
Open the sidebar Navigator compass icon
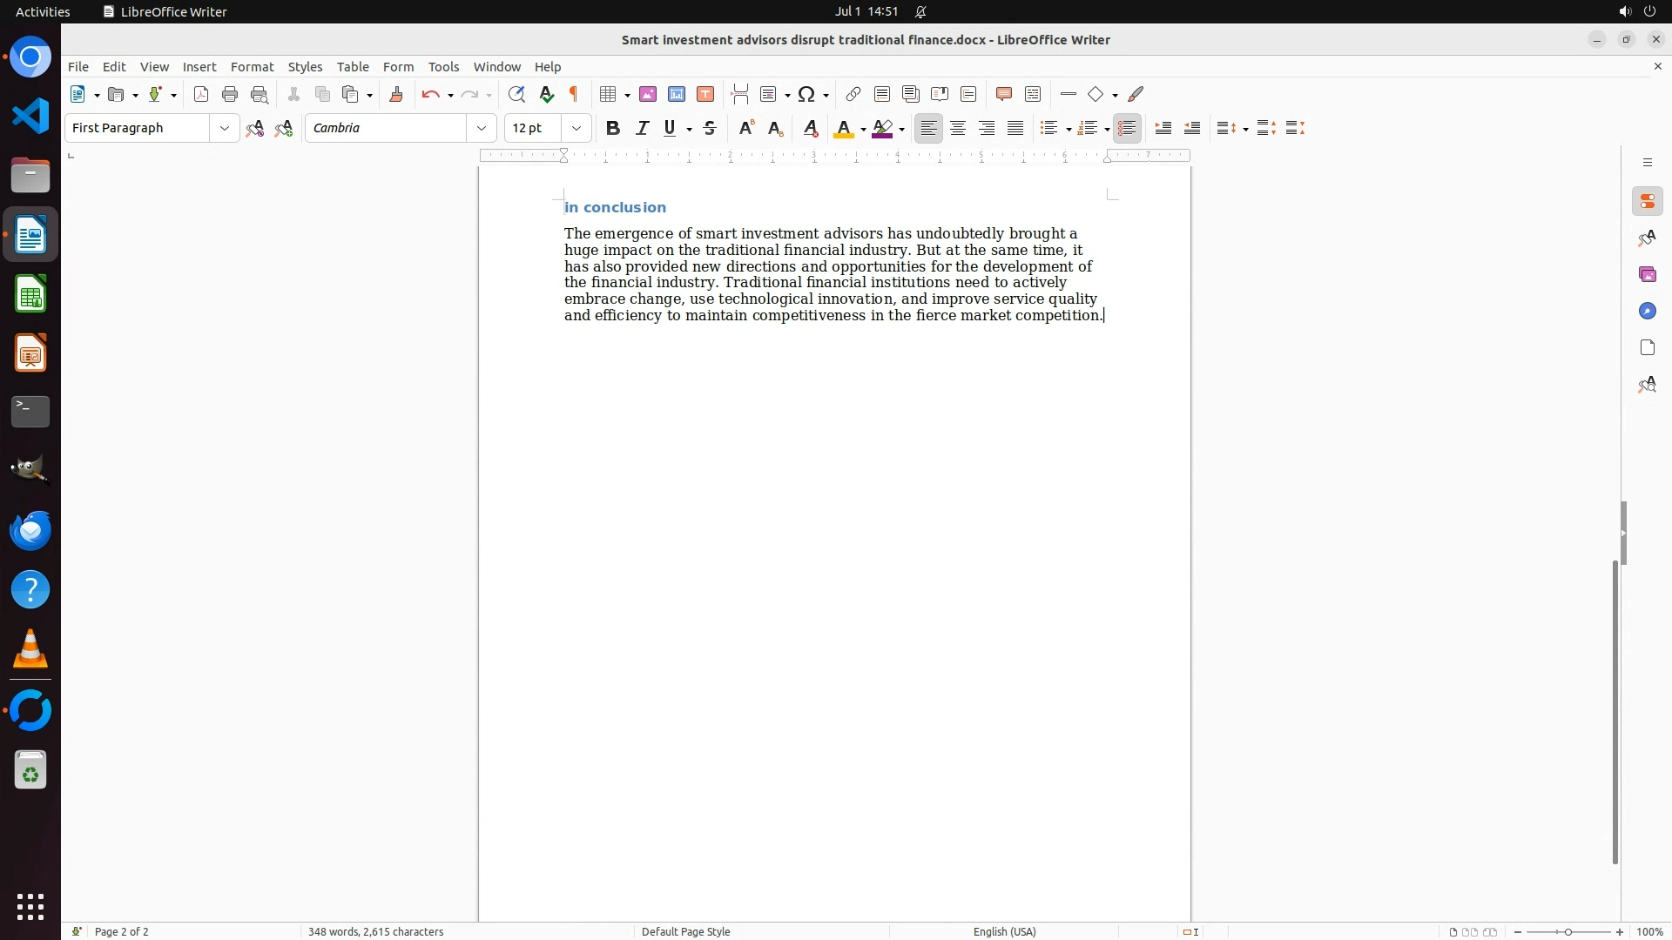tap(1647, 312)
